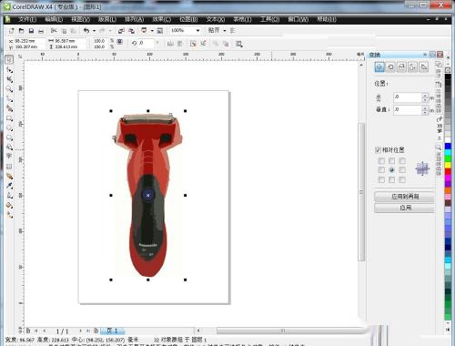455x346 pixels.
Task: Click the Undo arrow icon
Action: click(x=86, y=31)
